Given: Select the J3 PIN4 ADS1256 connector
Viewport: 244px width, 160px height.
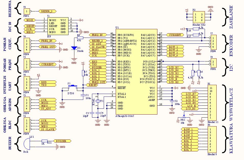Looking at the screenshot, I should click(x=27, y=104).
